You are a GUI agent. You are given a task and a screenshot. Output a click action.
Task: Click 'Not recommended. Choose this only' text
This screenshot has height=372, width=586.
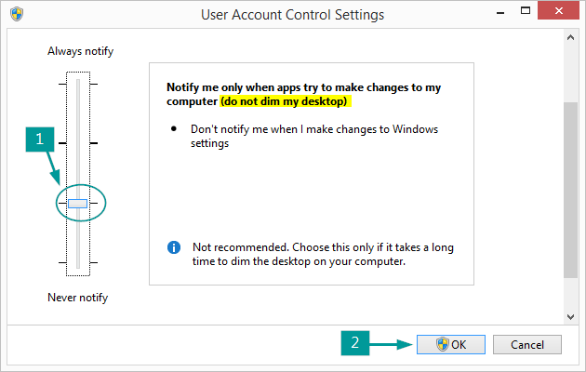tap(323, 254)
